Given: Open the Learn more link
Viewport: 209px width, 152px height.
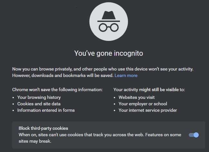Looking at the screenshot, I should coord(126,76).
